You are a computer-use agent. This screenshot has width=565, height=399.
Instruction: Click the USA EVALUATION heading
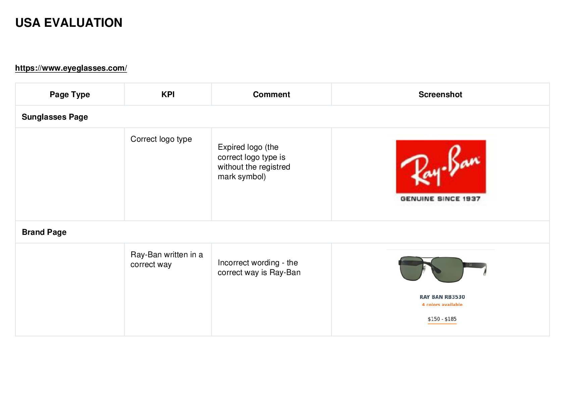[69, 23]
